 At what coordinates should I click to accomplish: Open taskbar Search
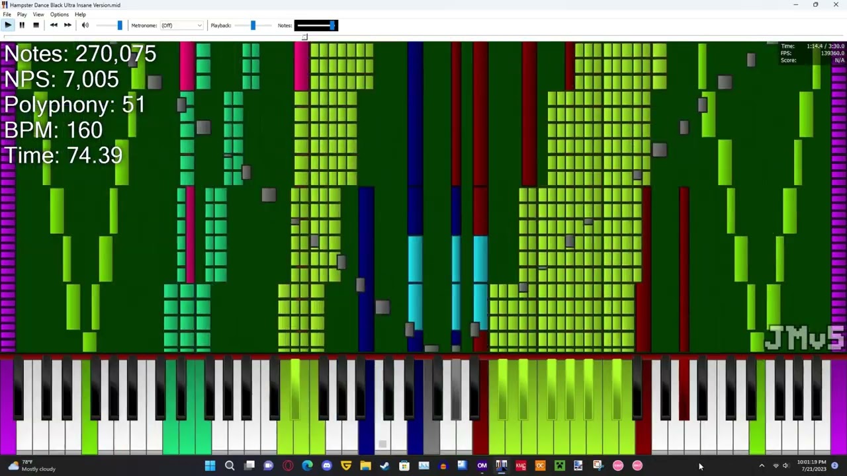(x=230, y=466)
